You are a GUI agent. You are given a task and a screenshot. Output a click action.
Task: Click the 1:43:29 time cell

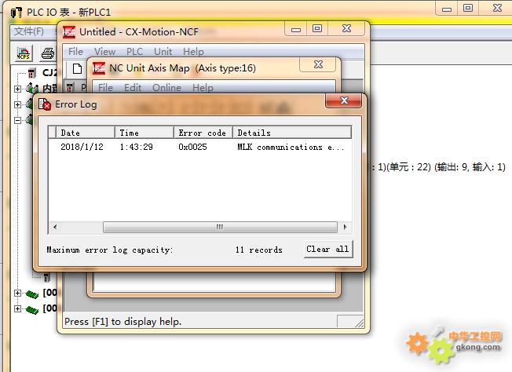click(136, 147)
